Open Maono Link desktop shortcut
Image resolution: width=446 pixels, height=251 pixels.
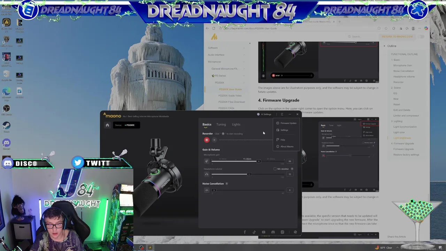6,24
